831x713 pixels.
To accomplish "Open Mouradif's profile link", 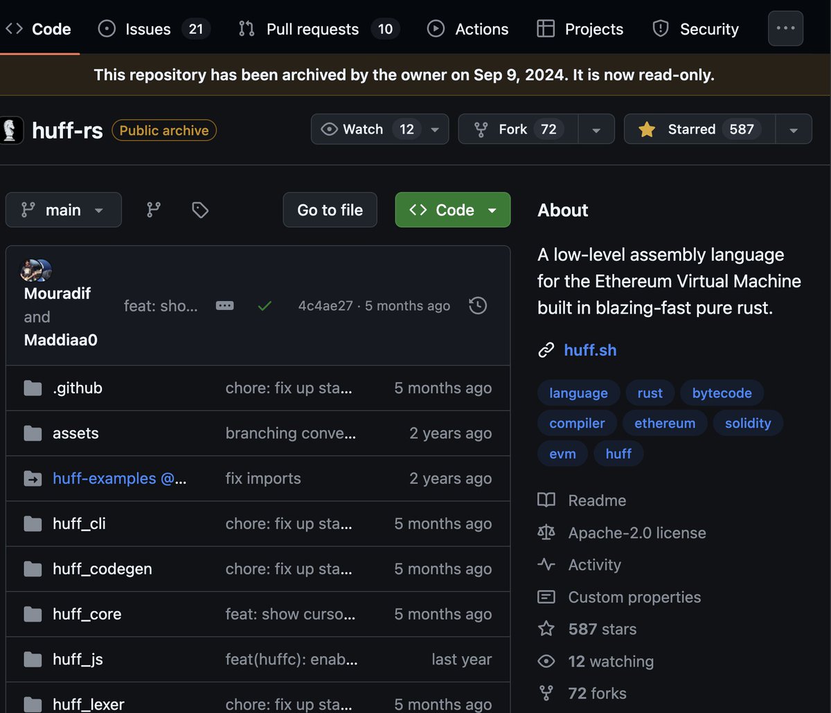I will pos(57,294).
